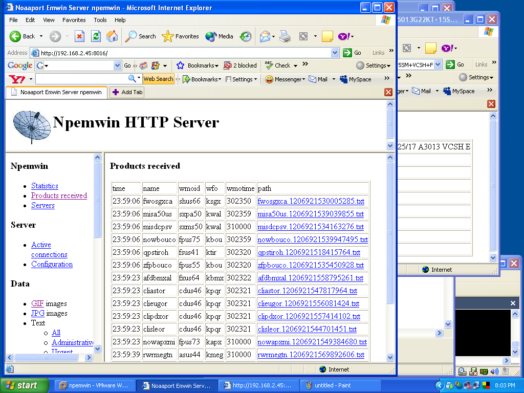The width and height of the screenshot is (524, 393).
Task: Open the File menu
Action: (13, 20)
